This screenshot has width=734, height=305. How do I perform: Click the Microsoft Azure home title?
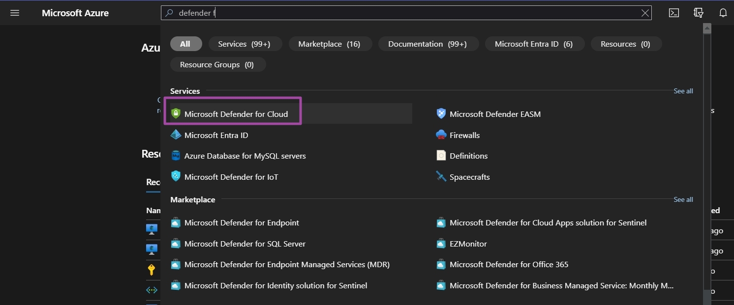[x=75, y=13]
